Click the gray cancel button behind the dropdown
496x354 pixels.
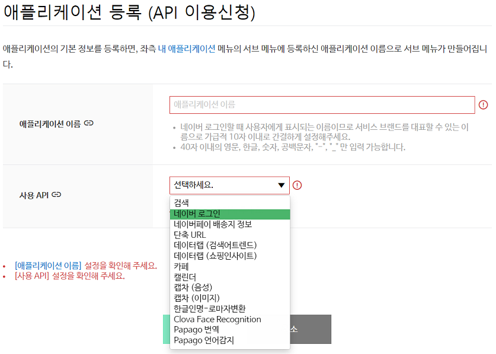(x=311, y=329)
